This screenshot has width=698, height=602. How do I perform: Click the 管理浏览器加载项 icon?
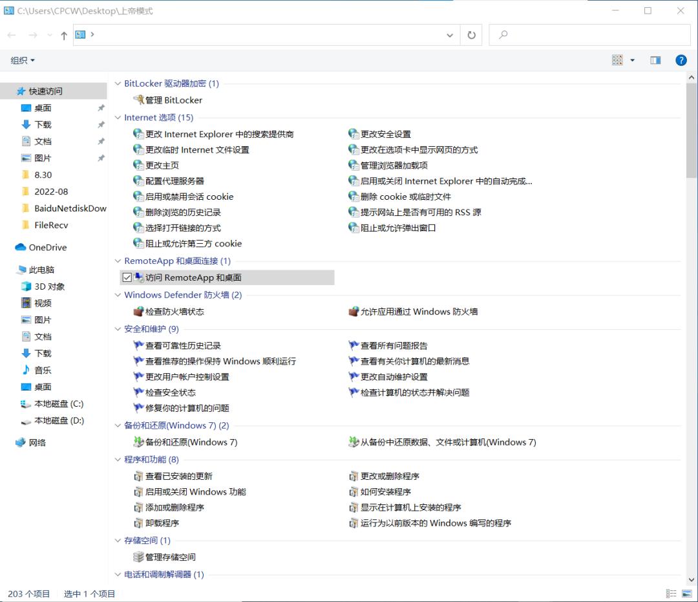354,165
